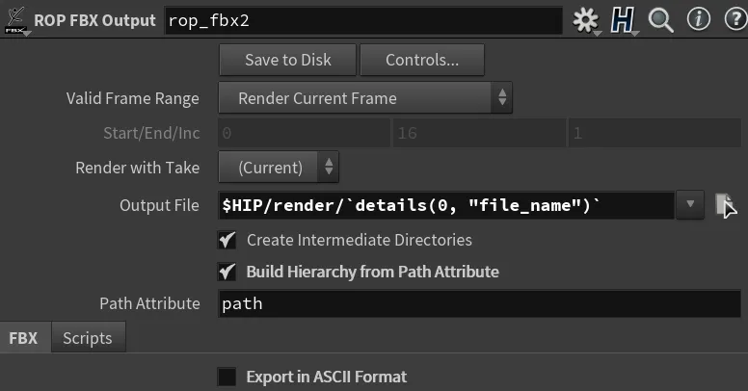Click the Houdini H presets icon

click(x=623, y=20)
